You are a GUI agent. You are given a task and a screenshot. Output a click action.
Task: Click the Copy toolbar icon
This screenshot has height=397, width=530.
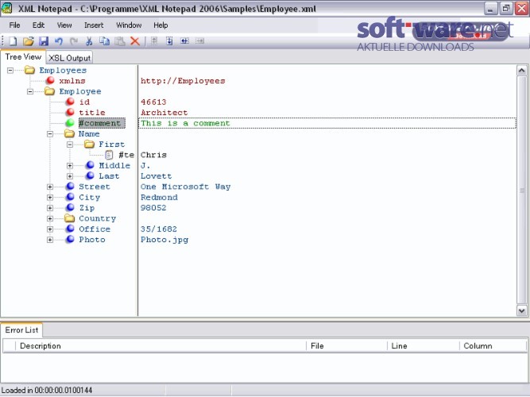click(104, 41)
